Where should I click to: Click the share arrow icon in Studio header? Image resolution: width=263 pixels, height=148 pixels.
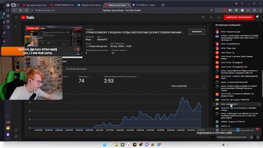pyautogui.click(x=219, y=17)
